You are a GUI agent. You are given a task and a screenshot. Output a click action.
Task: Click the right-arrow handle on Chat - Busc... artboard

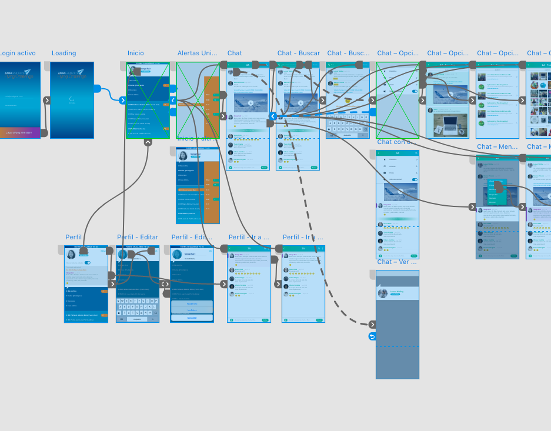click(x=372, y=100)
